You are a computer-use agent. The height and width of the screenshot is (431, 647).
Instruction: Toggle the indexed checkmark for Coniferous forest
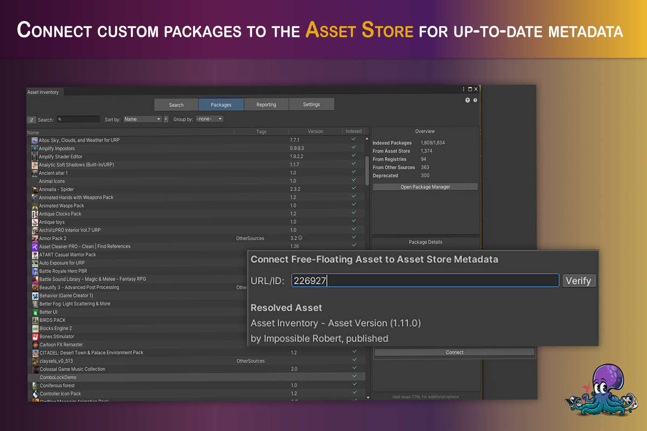(x=354, y=385)
